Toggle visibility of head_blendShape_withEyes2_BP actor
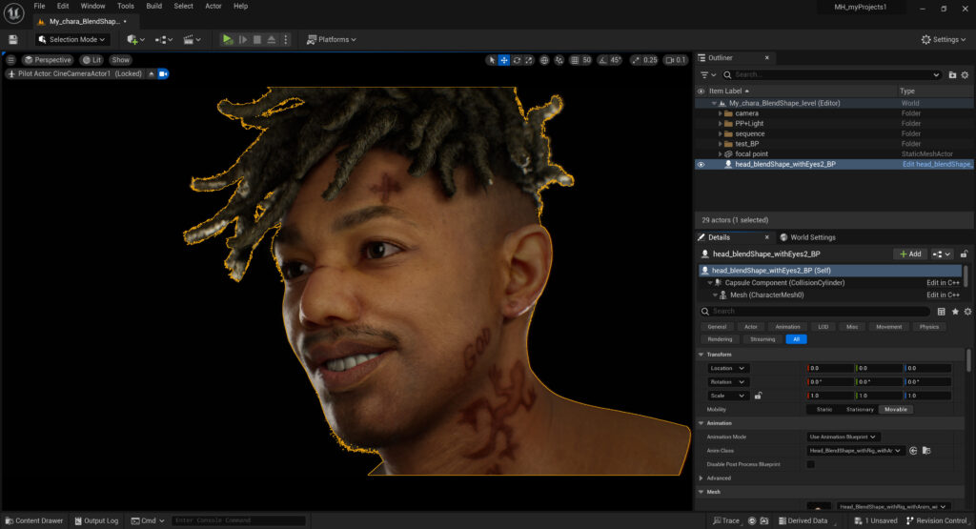 tap(701, 164)
